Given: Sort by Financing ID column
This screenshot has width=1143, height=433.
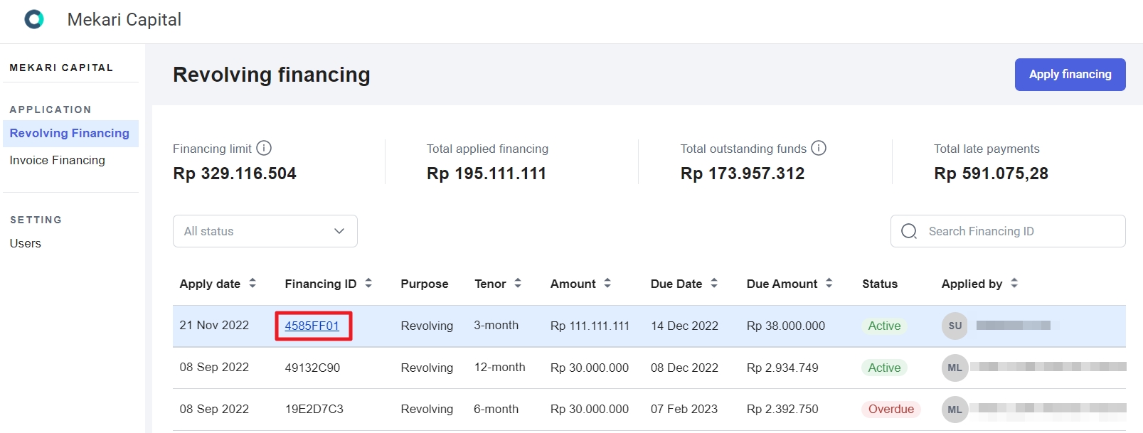Looking at the screenshot, I should [x=368, y=283].
